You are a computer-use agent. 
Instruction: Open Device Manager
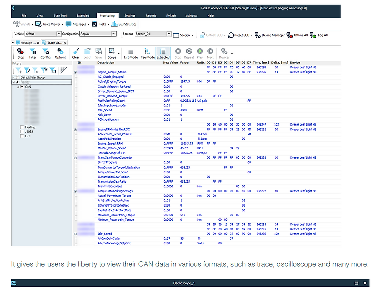click(269, 35)
